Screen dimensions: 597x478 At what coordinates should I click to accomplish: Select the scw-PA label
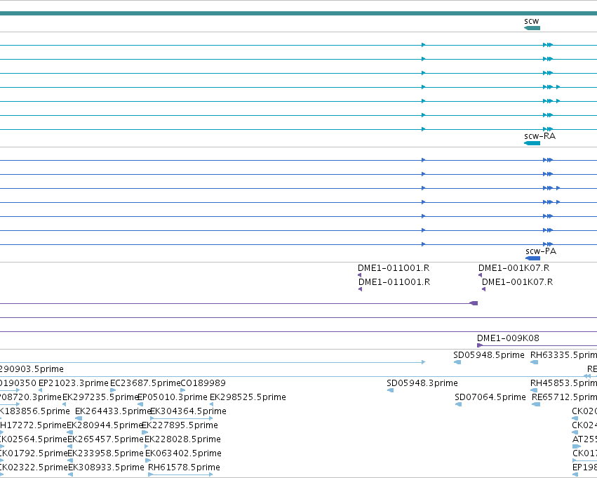(541, 251)
